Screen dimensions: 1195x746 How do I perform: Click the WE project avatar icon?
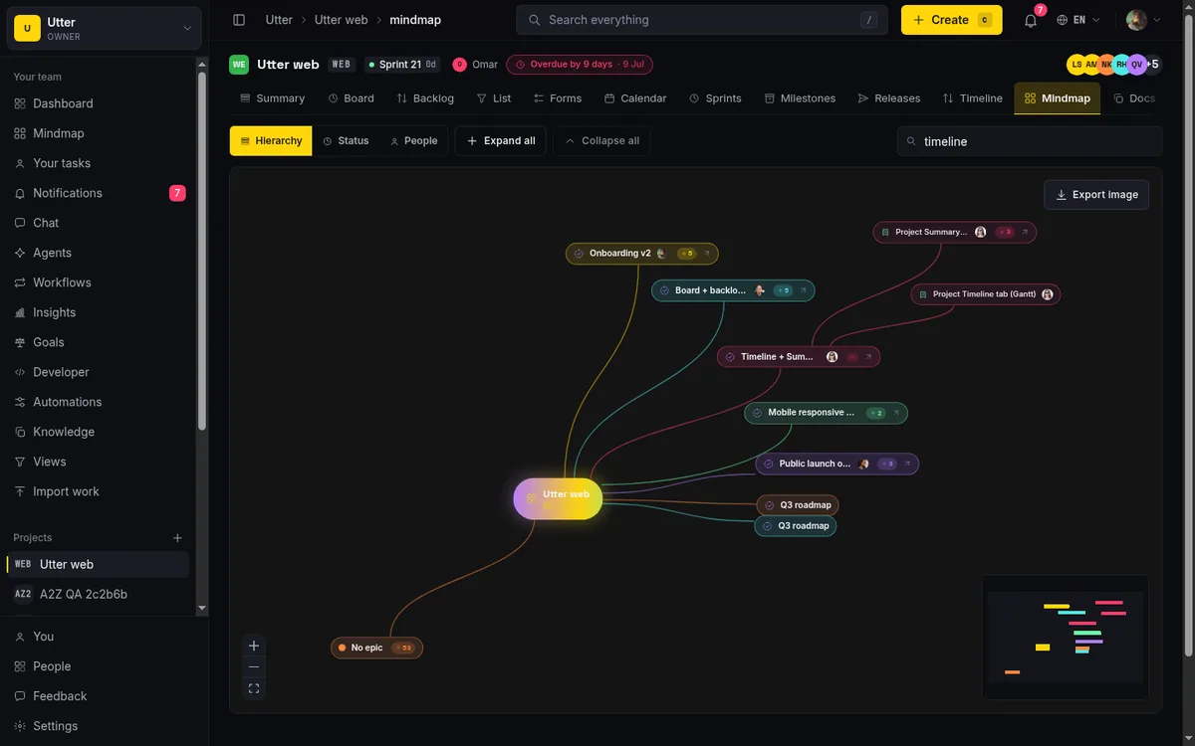click(x=239, y=65)
